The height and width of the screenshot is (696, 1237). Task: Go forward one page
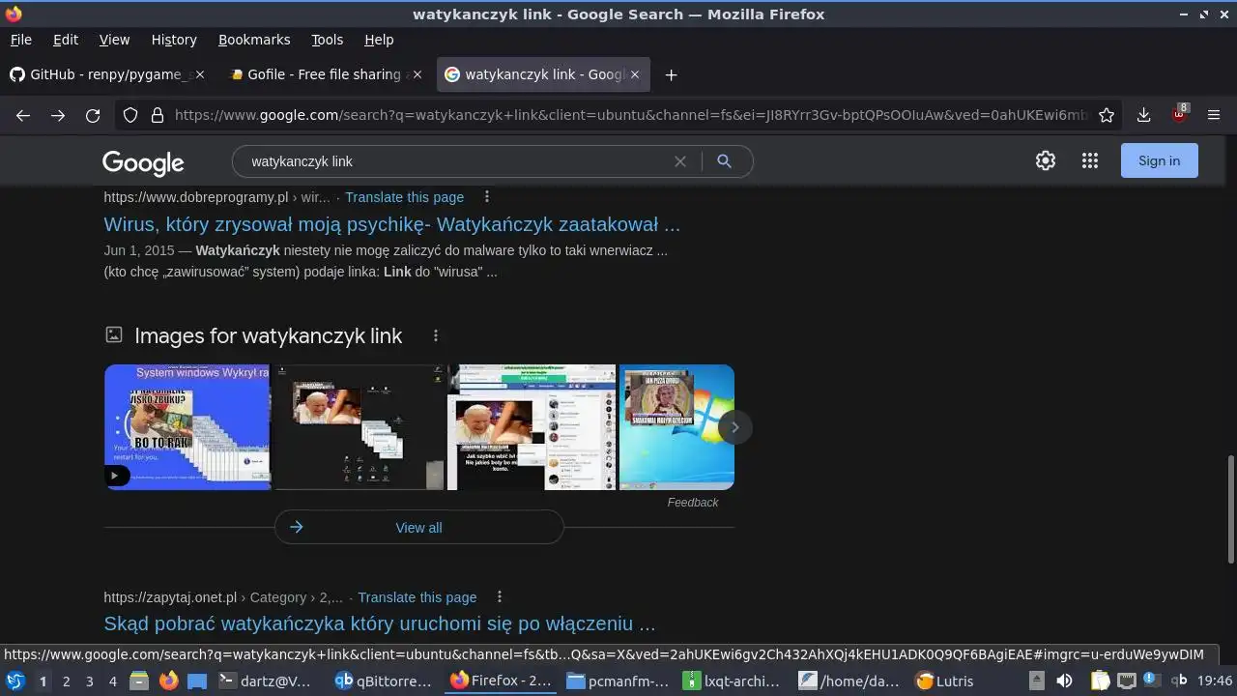(58, 115)
